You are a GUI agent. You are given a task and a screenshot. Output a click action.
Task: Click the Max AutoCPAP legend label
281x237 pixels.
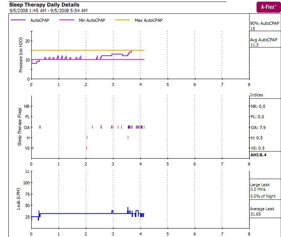point(149,20)
